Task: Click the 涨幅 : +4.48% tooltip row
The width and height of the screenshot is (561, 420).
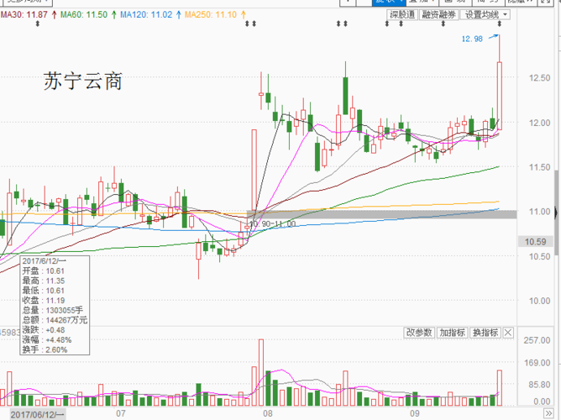Action: [x=47, y=340]
